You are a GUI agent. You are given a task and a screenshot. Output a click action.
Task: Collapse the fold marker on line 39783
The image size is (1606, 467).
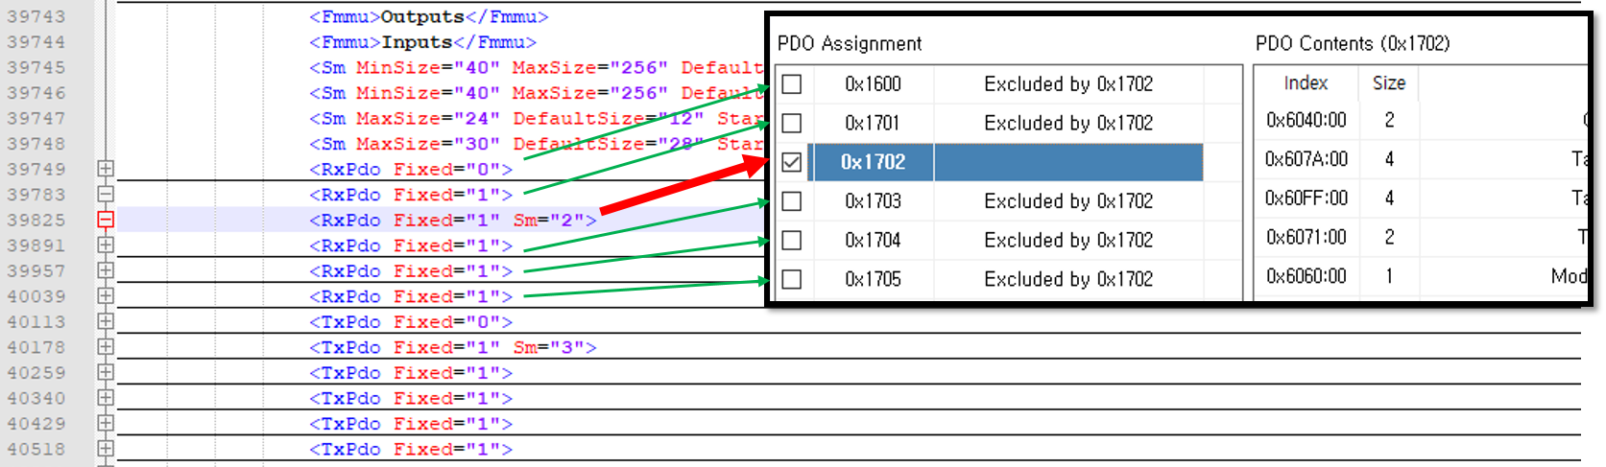106,195
